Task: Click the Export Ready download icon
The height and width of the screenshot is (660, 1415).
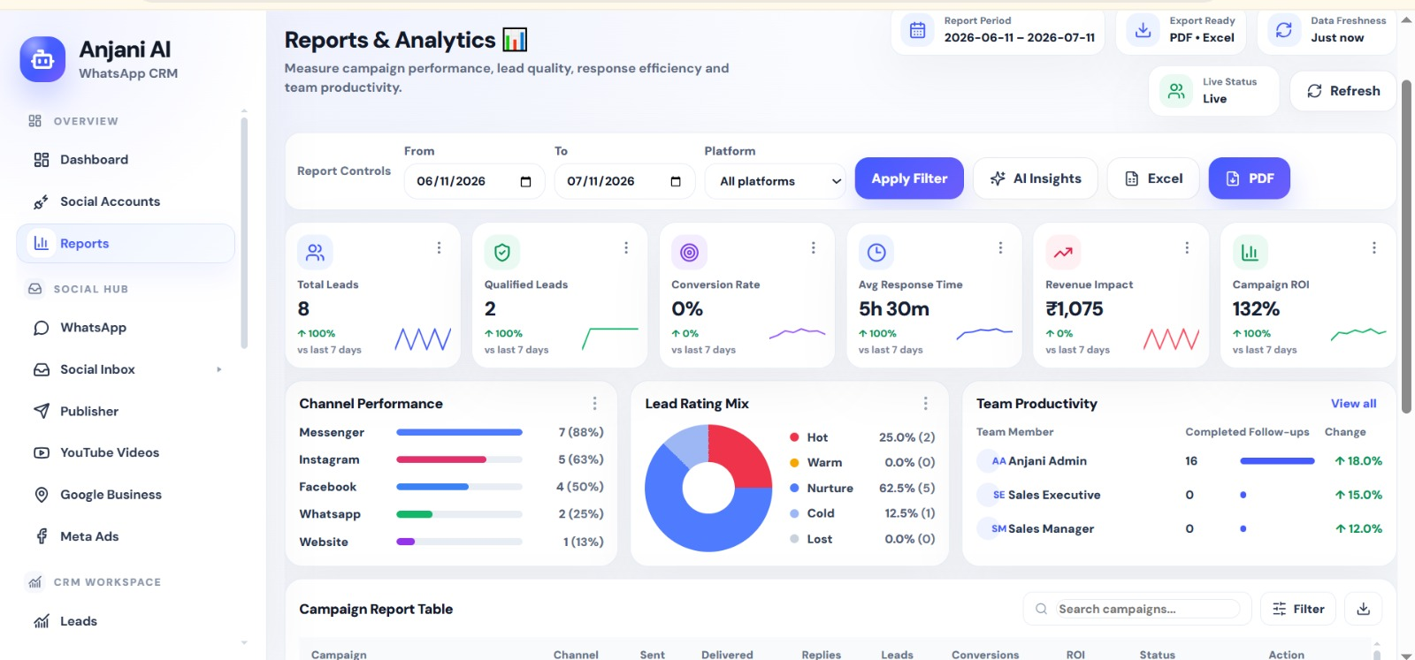Action: pyautogui.click(x=1143, y=30)
